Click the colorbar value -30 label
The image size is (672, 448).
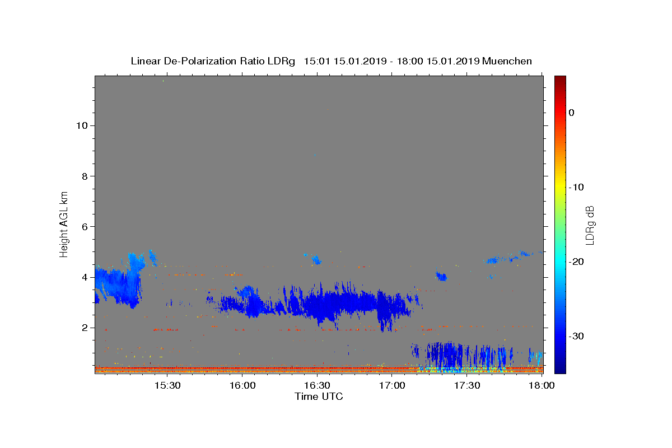577,336
